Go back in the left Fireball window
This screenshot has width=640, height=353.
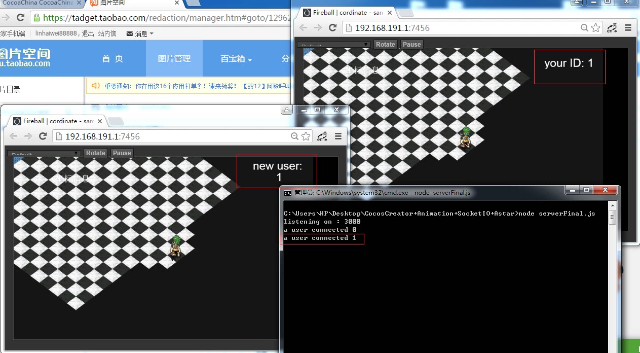click(13, 136)
